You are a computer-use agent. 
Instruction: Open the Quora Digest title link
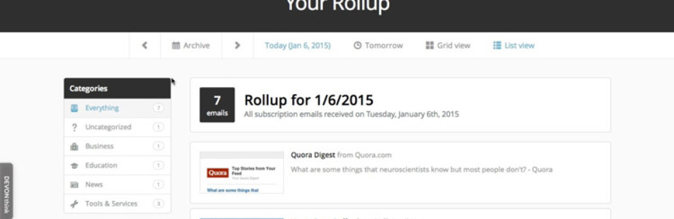pos(313,155)
